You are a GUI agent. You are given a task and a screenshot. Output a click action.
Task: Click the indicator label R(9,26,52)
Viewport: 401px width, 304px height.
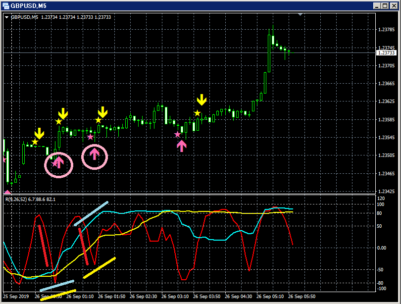[x=16, y=200]
